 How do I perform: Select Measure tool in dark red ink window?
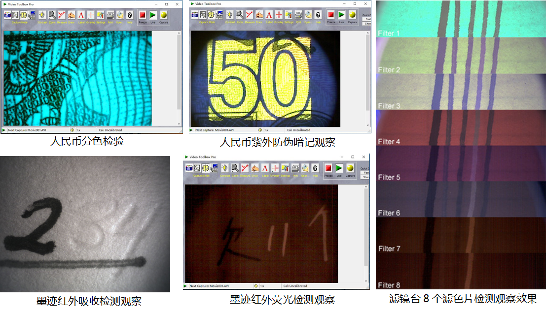pos(245,168)
